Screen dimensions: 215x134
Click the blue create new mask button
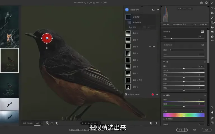127,9
